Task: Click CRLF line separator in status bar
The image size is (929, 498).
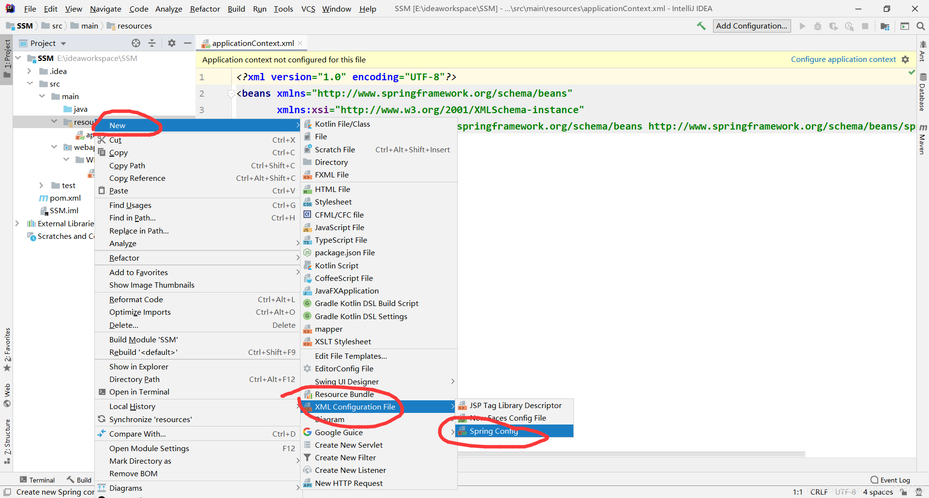Action: pyautogui.click(x=819, y=492)
